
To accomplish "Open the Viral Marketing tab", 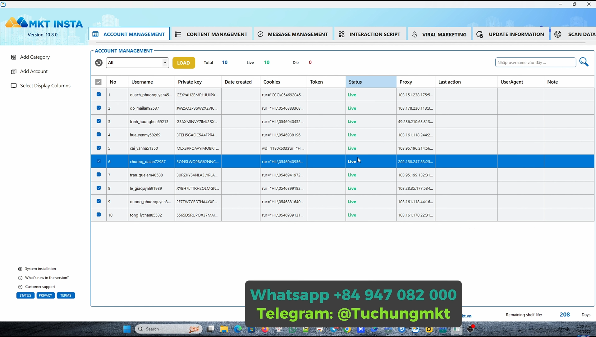I will tap(439, 34).
